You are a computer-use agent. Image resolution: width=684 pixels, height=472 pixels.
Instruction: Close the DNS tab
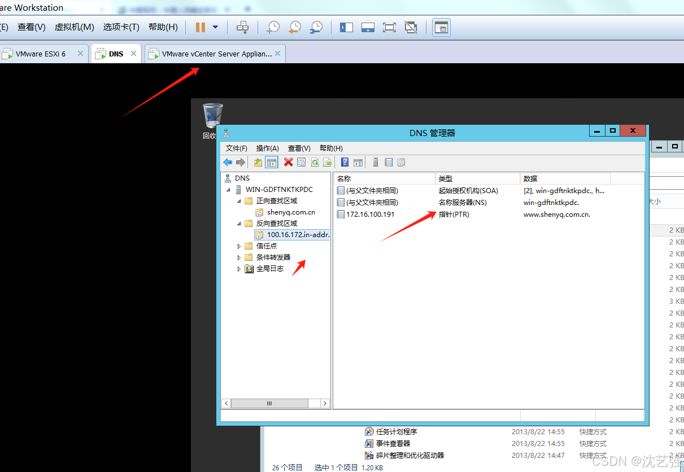coord(134,54)
